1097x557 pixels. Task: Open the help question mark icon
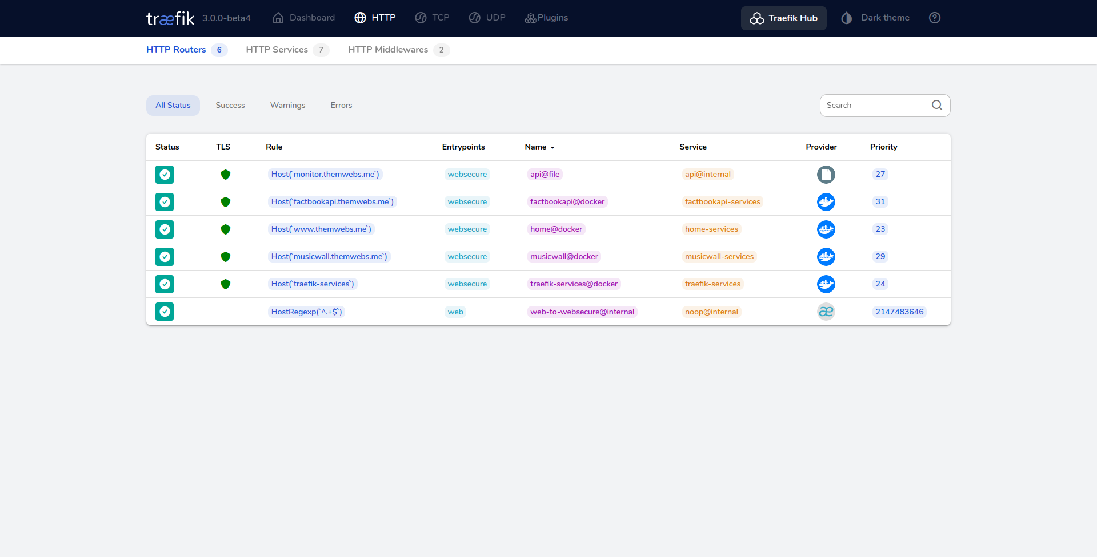point(935,18)
